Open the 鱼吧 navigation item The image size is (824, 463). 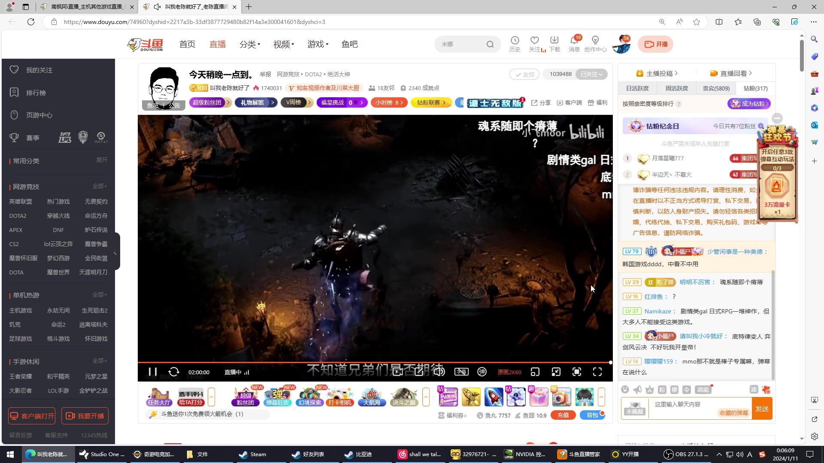[349, 44]
